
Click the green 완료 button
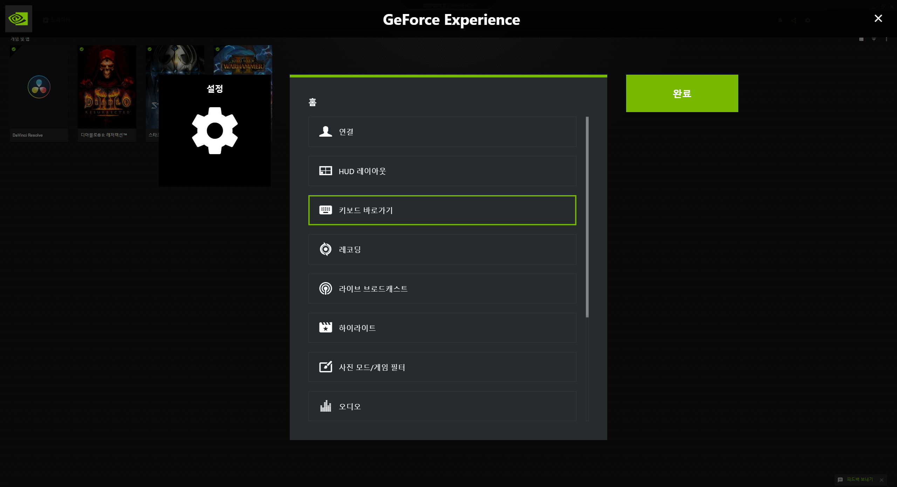click(682, 93)
